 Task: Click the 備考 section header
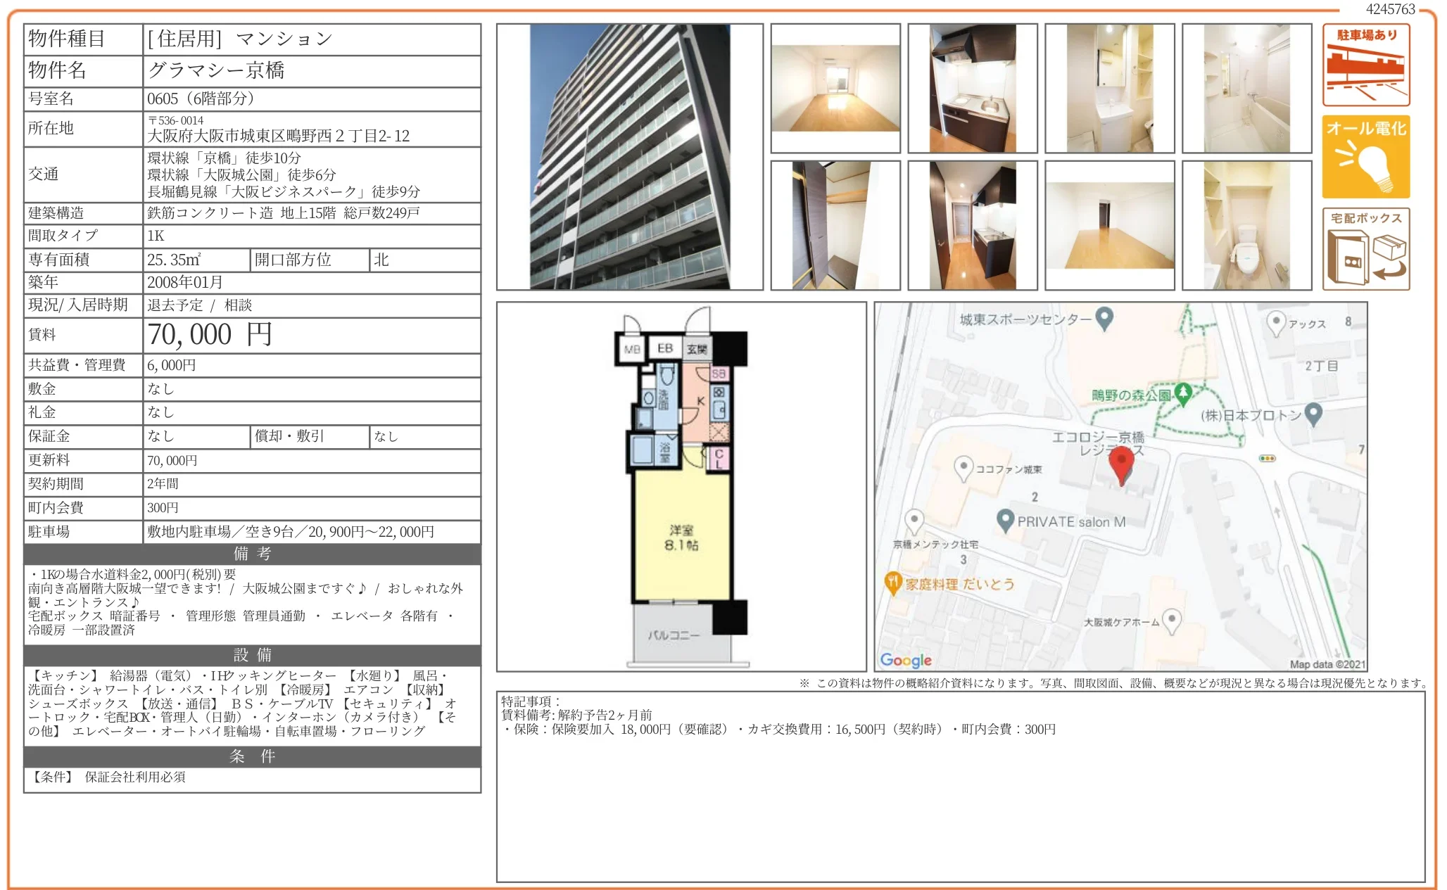pos(252,554)
